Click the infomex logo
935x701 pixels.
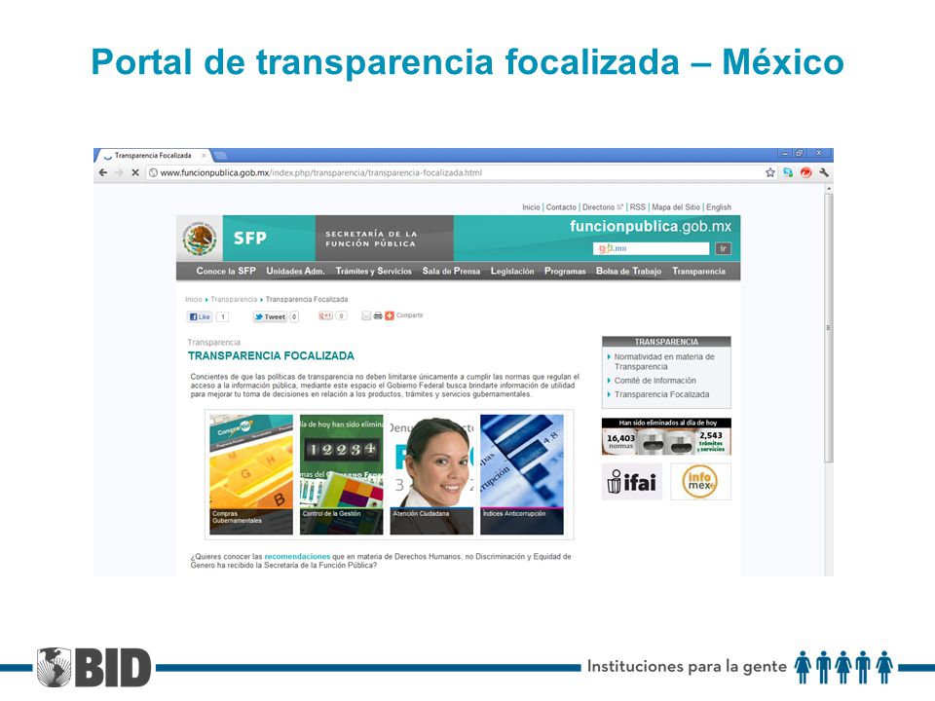[x=700, y=482]
